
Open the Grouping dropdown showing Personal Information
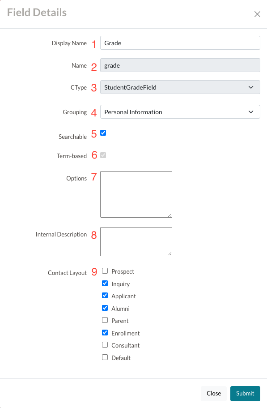180,112
